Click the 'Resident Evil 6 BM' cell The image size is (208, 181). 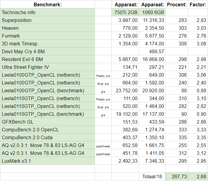[x=47, y=60]
